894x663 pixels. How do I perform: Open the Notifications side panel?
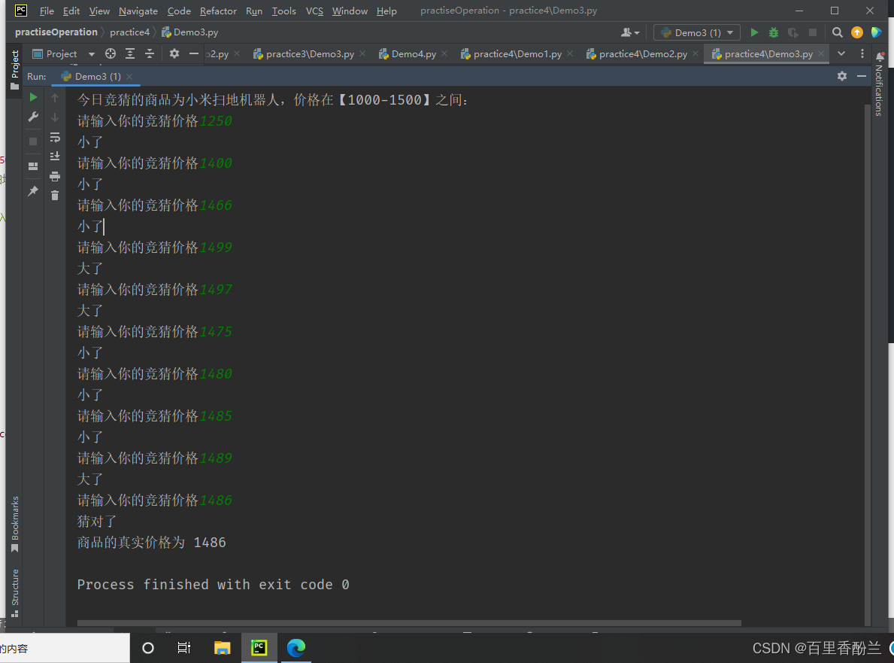click(x=879, y=84)
